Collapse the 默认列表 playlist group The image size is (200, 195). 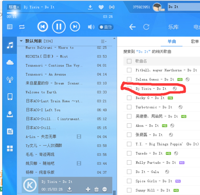click(21, 41)
